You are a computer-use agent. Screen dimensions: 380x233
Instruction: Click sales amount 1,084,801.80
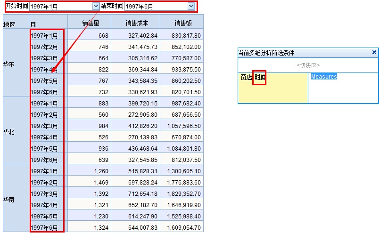click(184, 149)
